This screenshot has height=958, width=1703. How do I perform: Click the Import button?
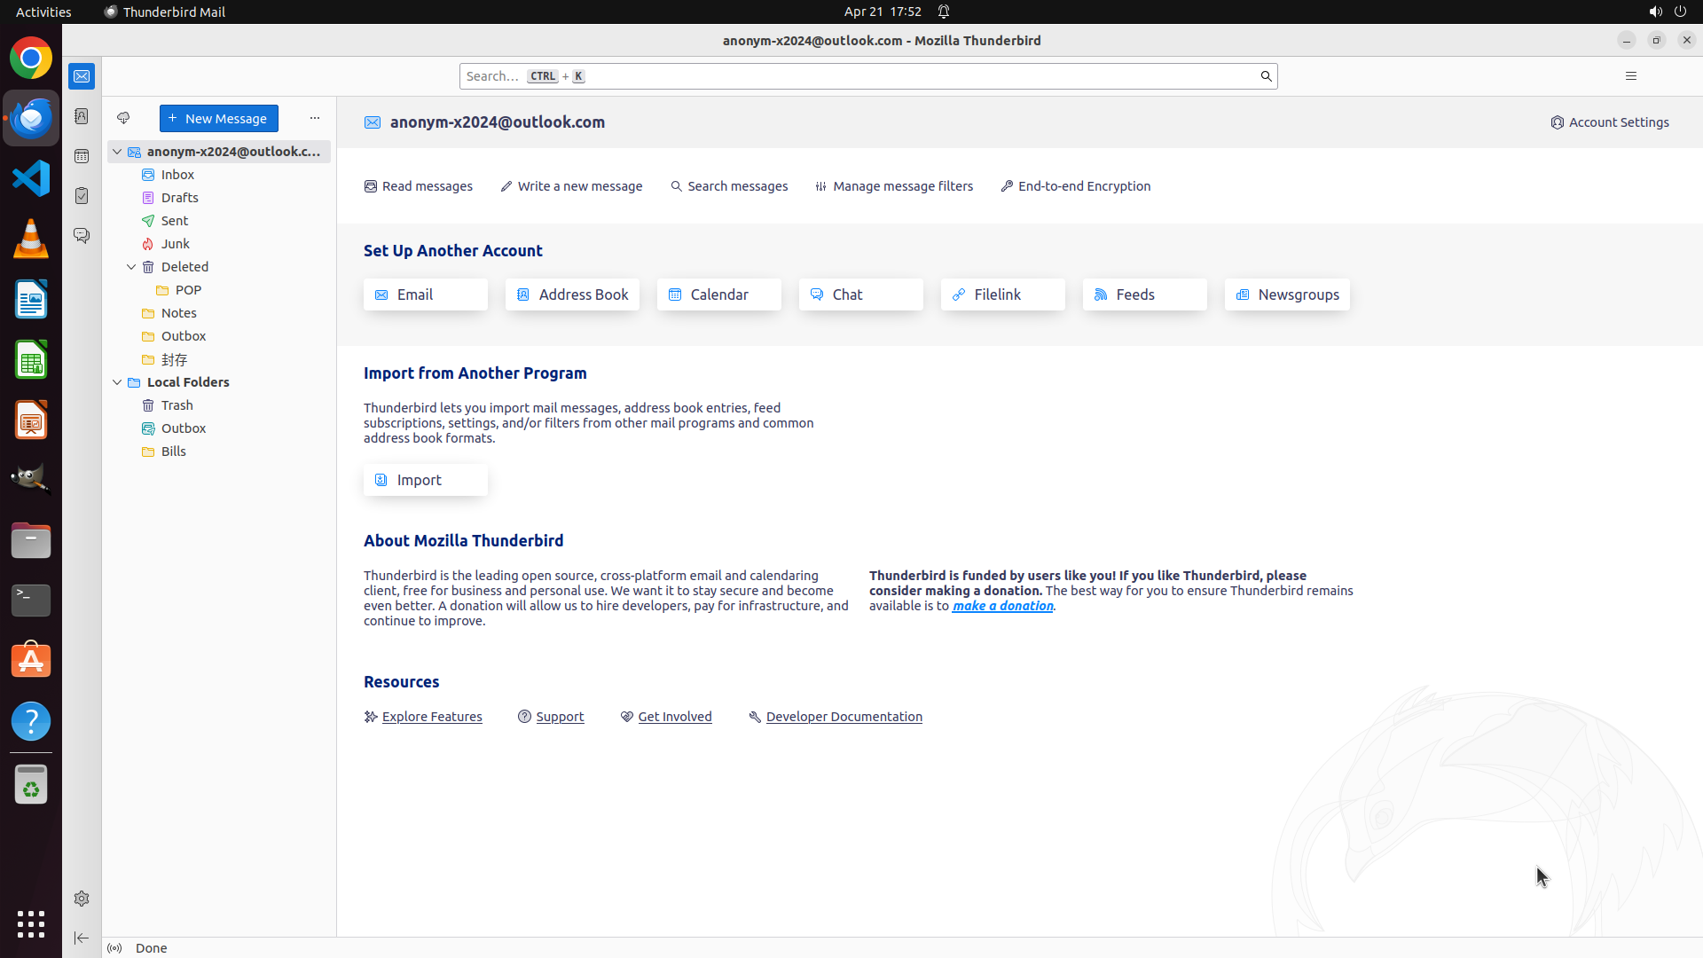pos(425,480)
